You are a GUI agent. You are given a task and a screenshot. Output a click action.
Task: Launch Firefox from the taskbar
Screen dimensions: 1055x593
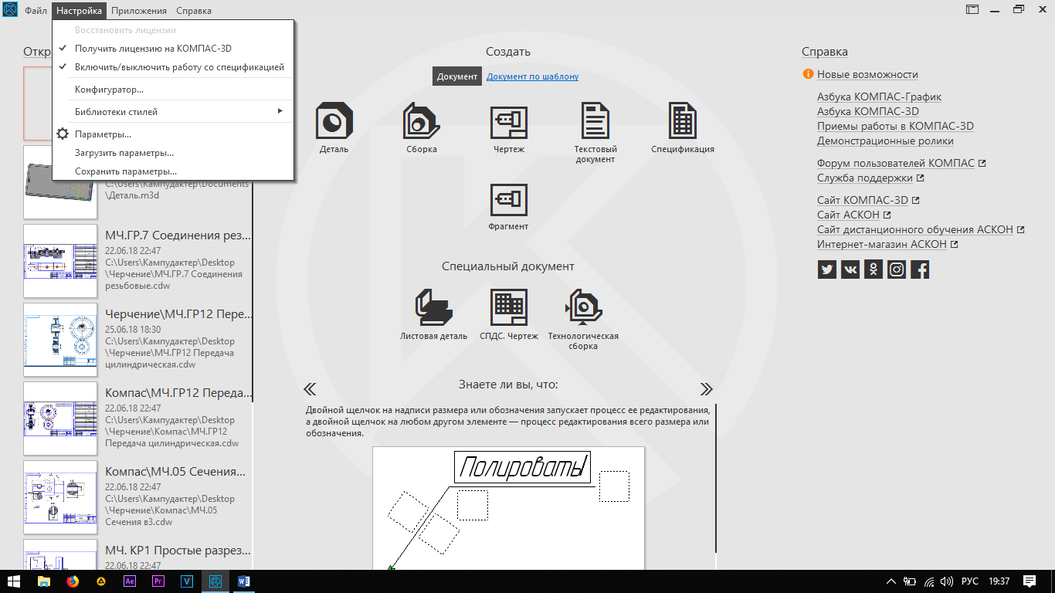tap(73, 581)
